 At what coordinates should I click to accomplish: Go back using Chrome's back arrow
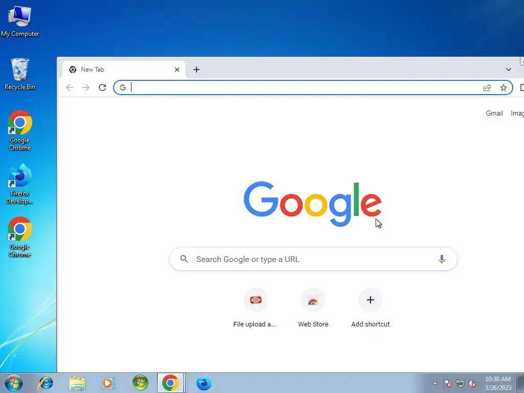(x=70, y=88)
